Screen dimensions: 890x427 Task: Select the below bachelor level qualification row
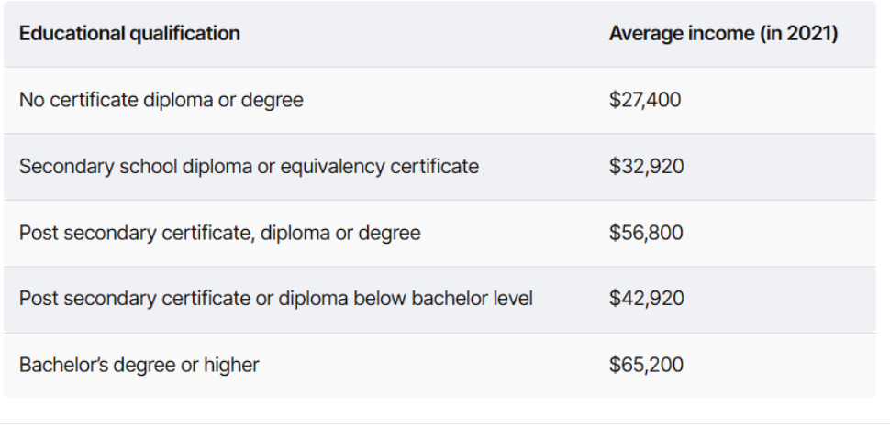439,299
